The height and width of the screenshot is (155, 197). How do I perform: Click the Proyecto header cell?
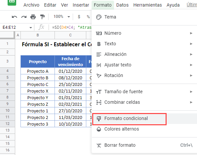(x=38, y=61)
